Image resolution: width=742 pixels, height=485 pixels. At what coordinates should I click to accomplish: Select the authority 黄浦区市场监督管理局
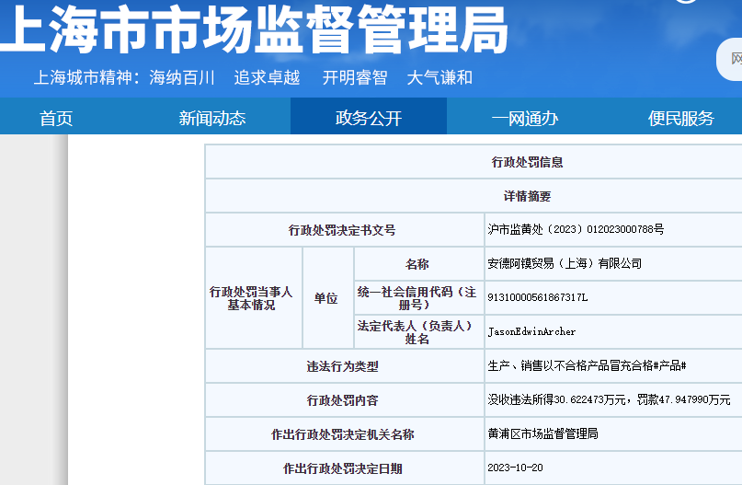click(x=542, y=433)
